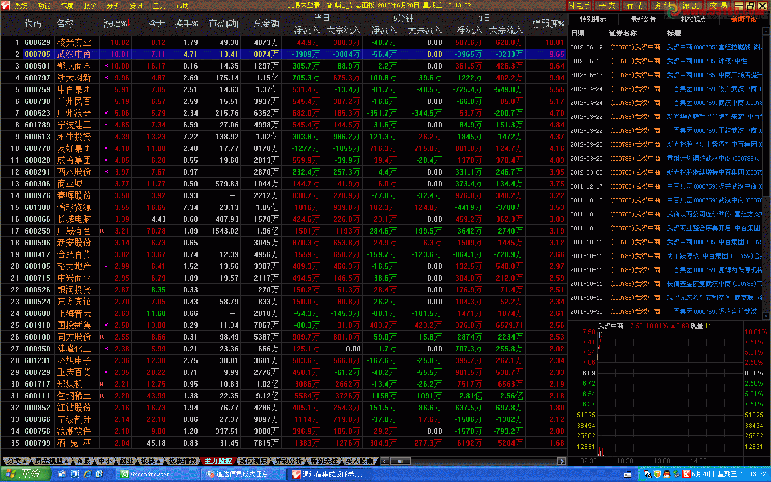Screen dimensions: 771x482
Task: Click the horizontal scrollbar thumb below the table
Action: coord(400,461)
